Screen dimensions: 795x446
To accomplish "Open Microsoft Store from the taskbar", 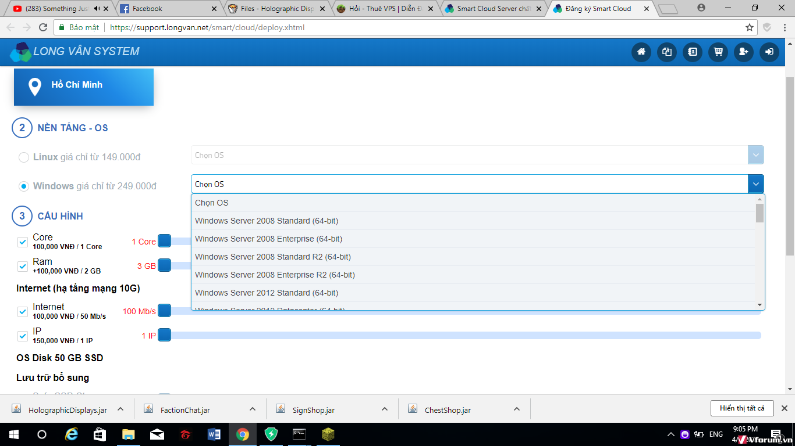I will coord(100,434).
